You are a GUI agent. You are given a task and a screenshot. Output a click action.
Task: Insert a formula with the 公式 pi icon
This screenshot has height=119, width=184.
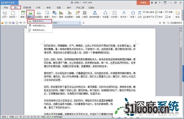[140, 15]
